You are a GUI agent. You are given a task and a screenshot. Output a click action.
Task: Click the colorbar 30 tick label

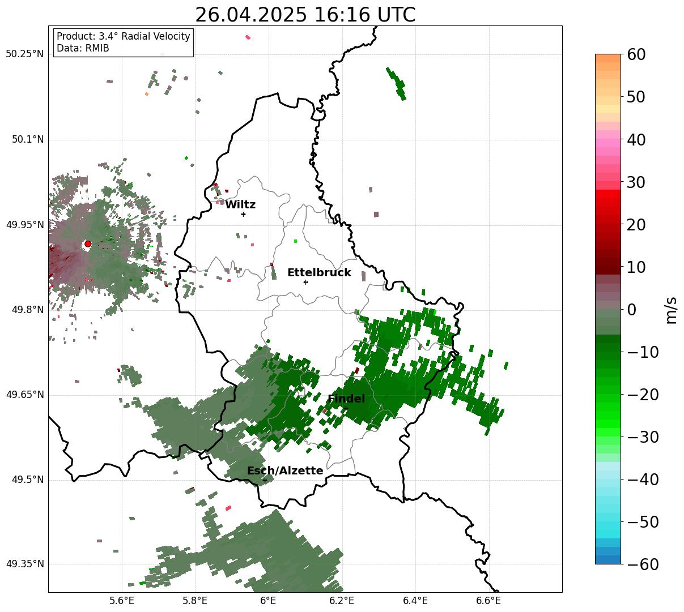click(636, 182)
